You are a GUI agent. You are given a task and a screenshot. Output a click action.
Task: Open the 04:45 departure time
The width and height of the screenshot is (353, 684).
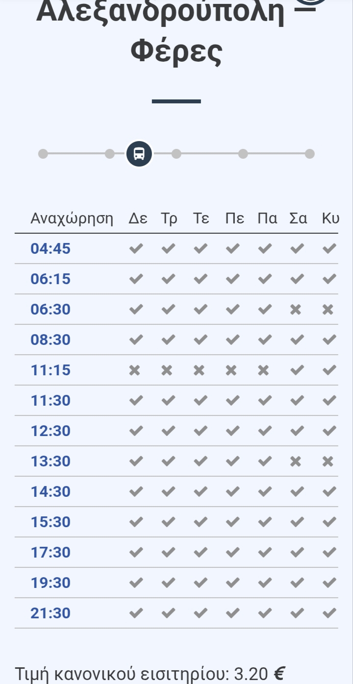(x=50, y=248)
